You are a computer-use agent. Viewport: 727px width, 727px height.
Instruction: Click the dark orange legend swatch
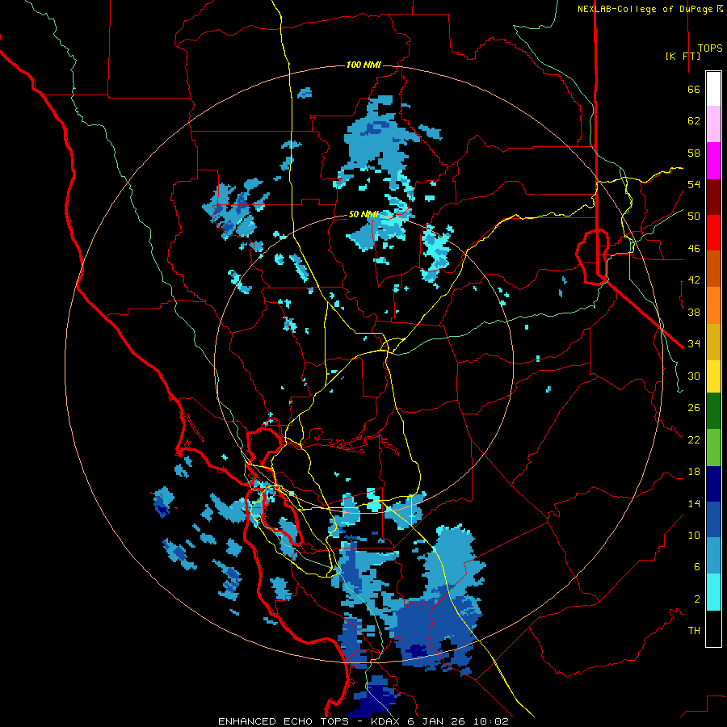tap(713, 268)
